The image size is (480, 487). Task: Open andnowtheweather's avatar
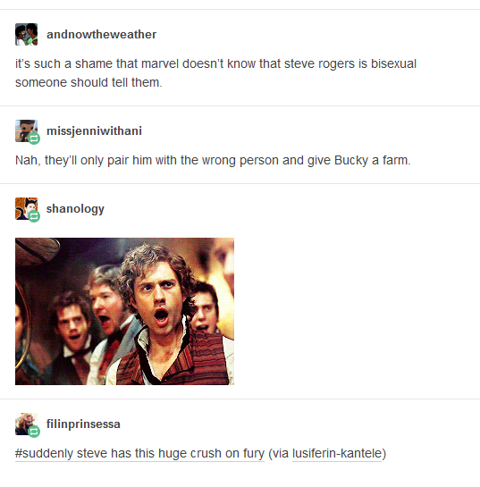pyautogui.click(x=27, y=35)
